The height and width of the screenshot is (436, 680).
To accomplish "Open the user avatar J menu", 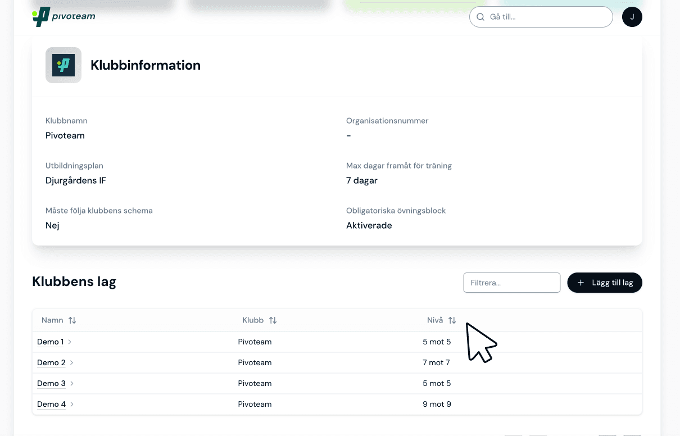I will pos(632,17).
